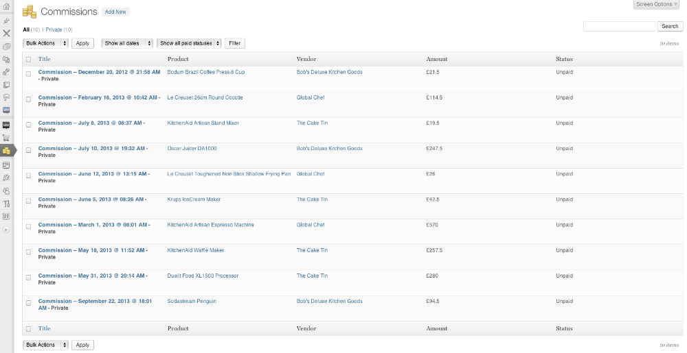Switch to the Private filter view
Screen dimensions: 687x353
pyautogui.click(x=54, y=29)
